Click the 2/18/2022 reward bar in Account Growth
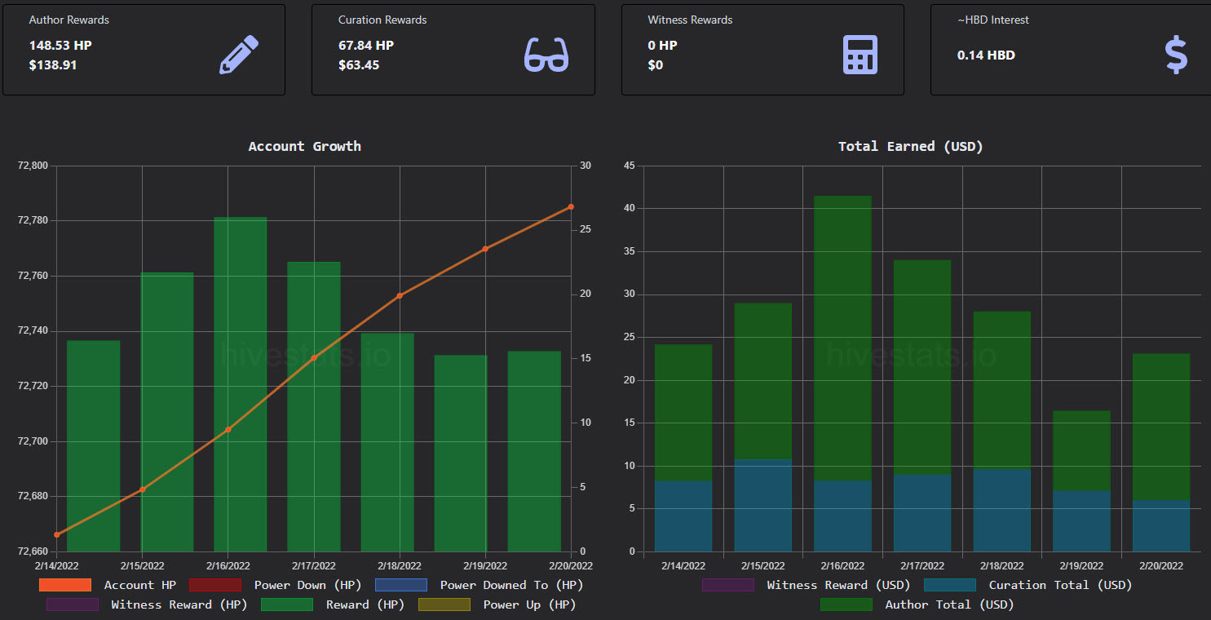The image size is (1211, 620). [387, 442]
